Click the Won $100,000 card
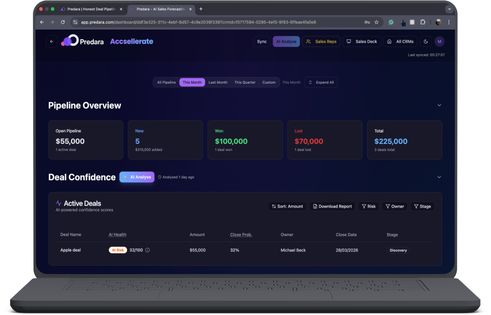 245,140
